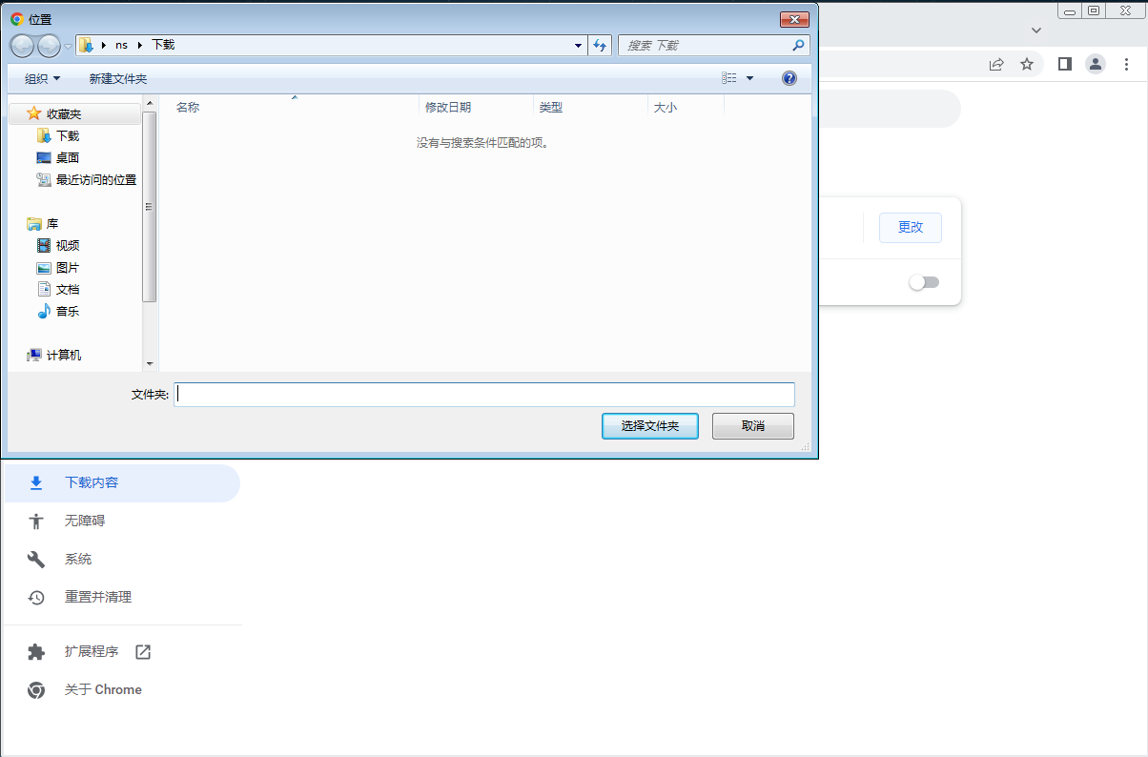Screen dimensions: 1148x757
Task: Sort by the 类型 column header
Action: click(590, 107)
